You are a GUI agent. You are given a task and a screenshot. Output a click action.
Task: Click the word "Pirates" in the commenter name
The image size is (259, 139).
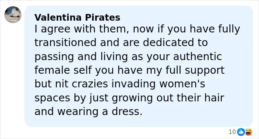(x=102, y=17)
